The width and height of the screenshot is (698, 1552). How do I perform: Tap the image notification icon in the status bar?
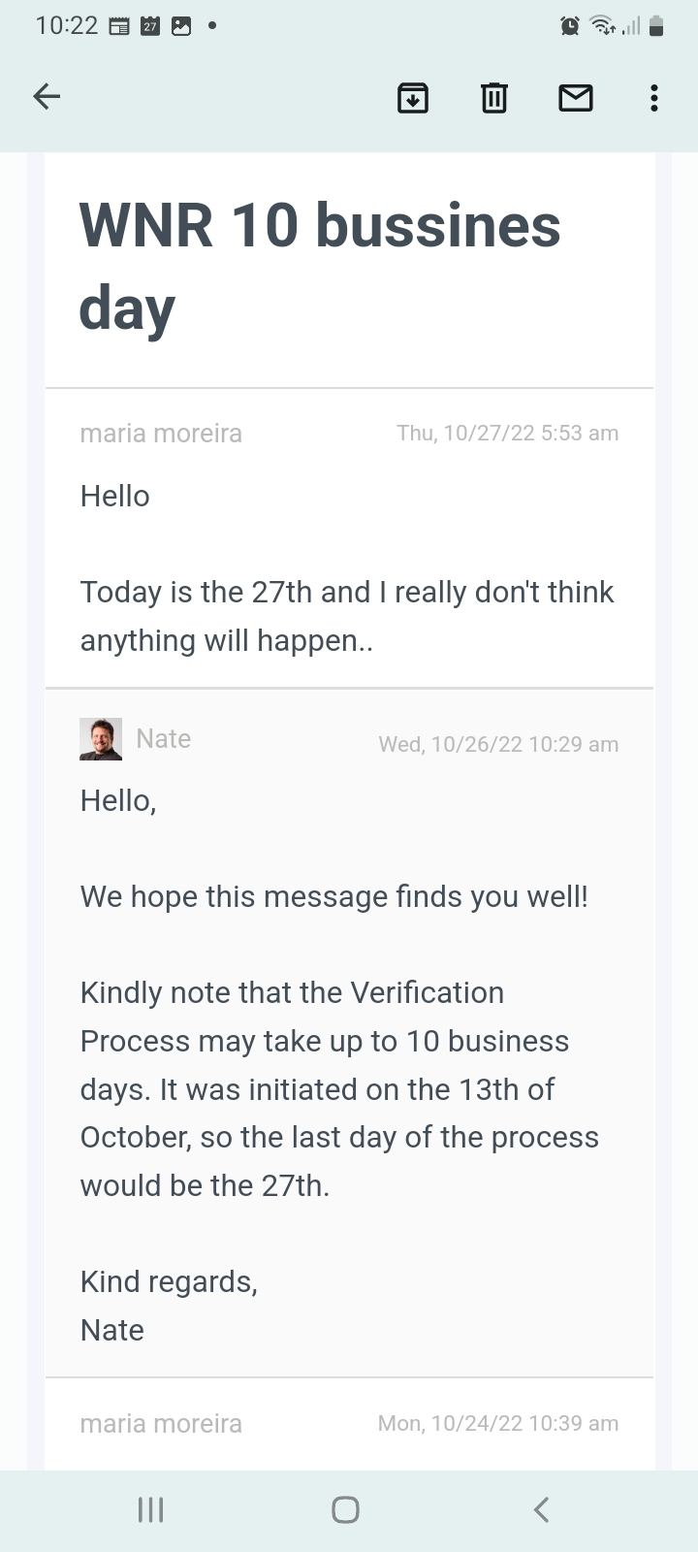pos(181,26)
